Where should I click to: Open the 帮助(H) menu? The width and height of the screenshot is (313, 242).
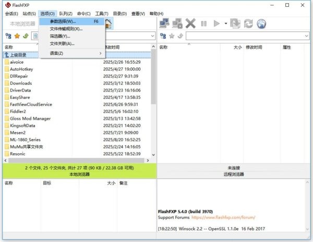click(156, 14)
